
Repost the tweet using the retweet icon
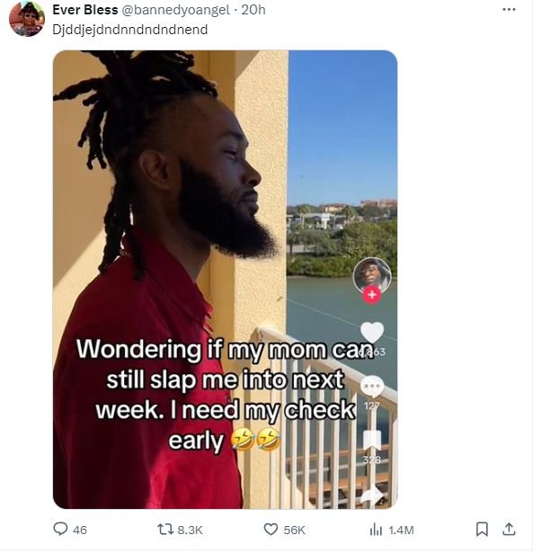(x=165, y=529)
